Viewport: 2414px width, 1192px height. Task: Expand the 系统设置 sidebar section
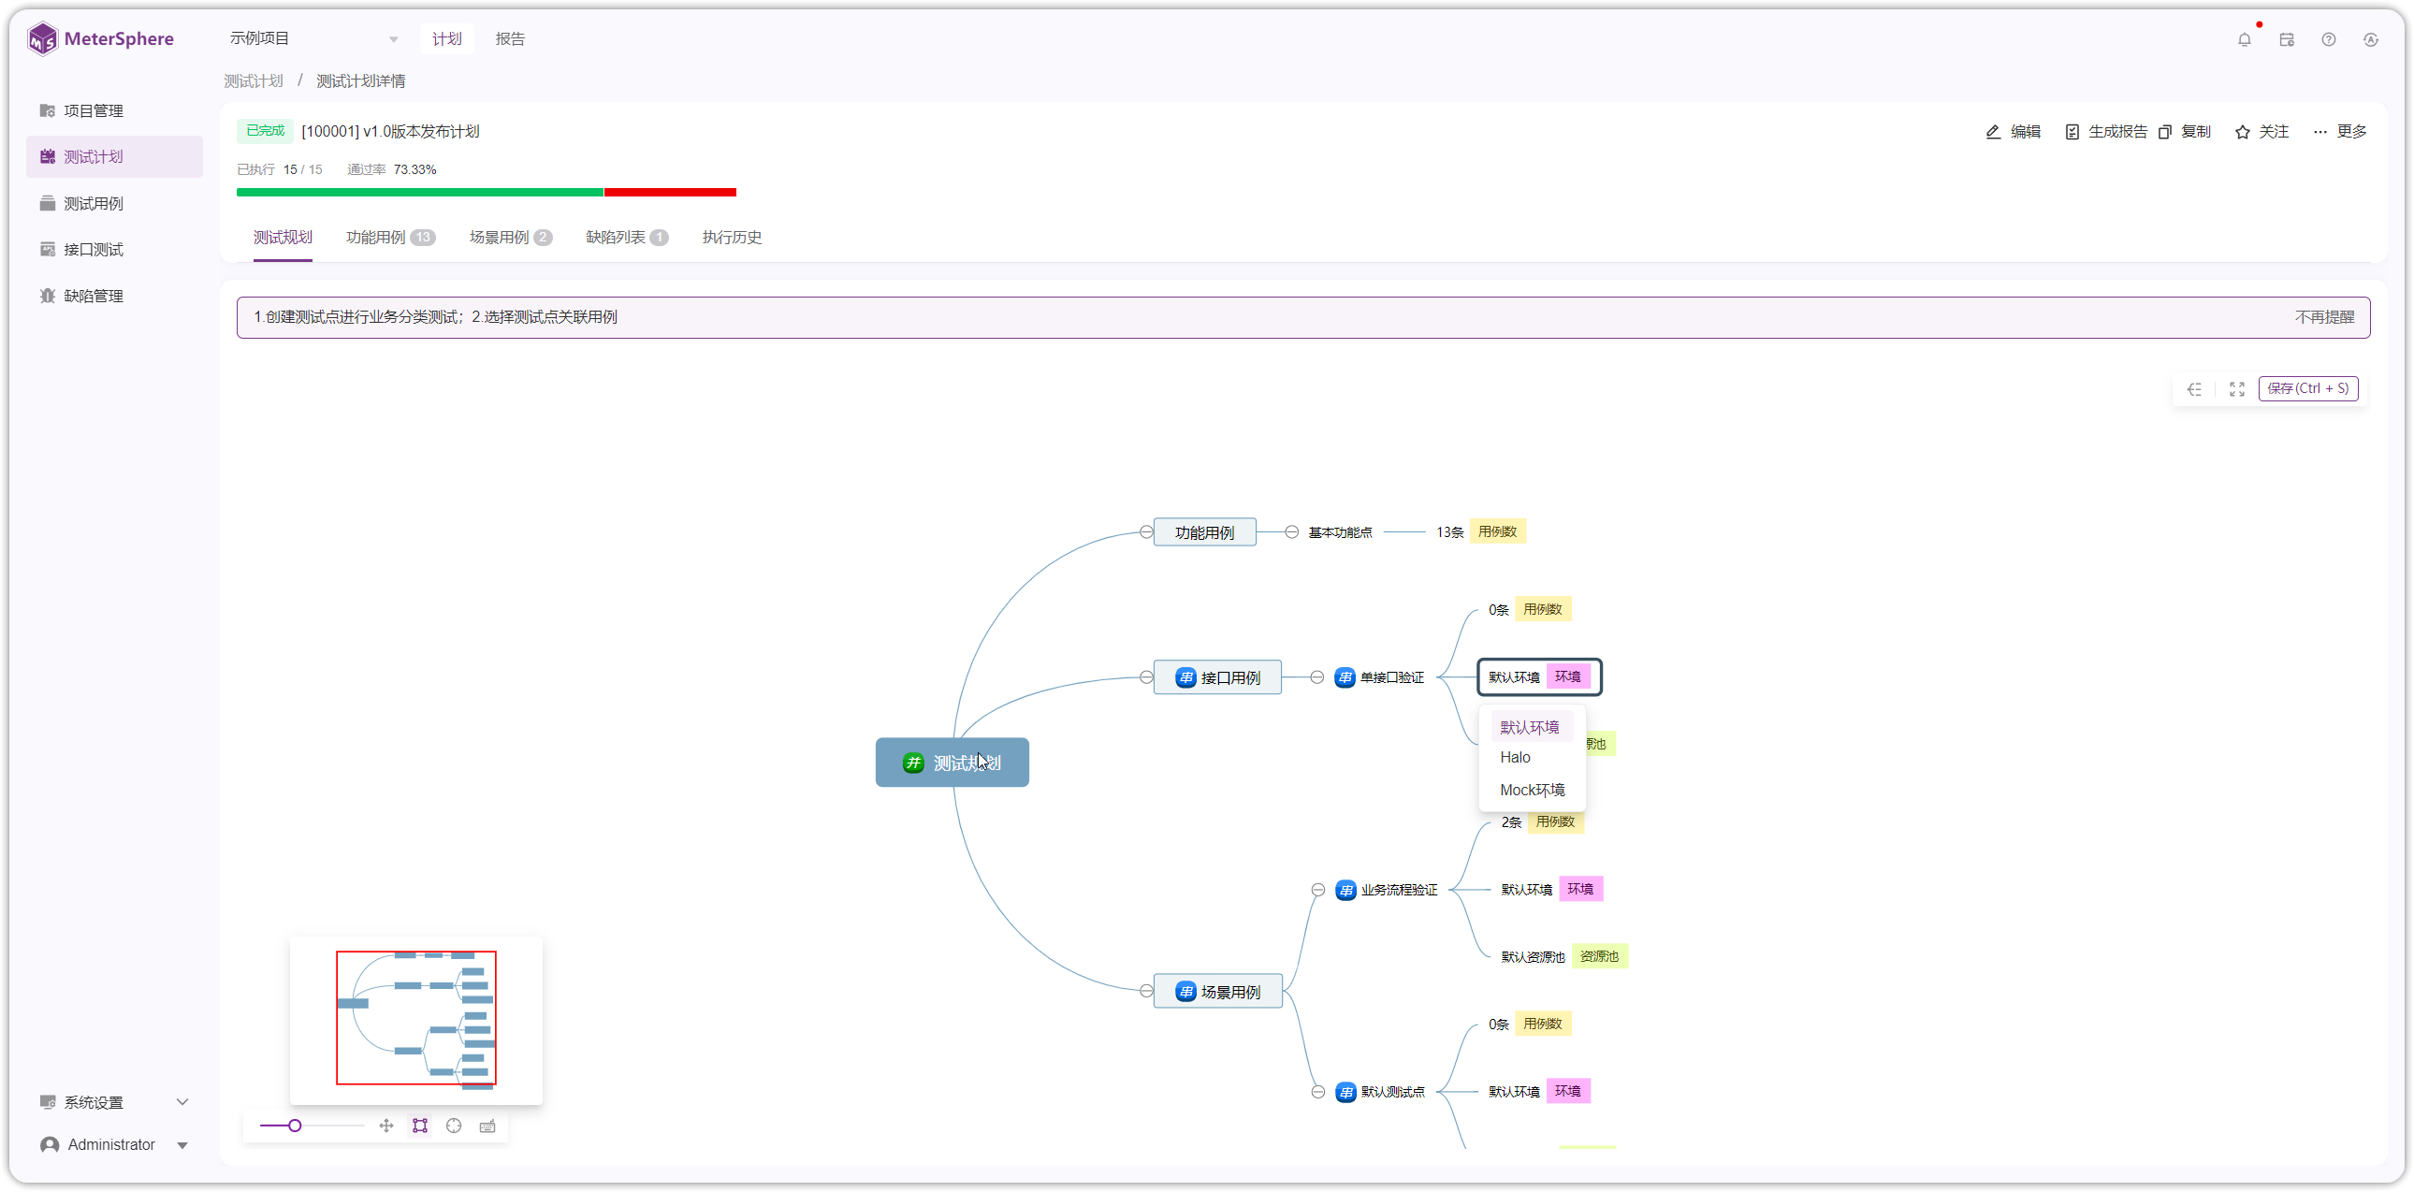pyautogui.click(x=114, y=1102)
